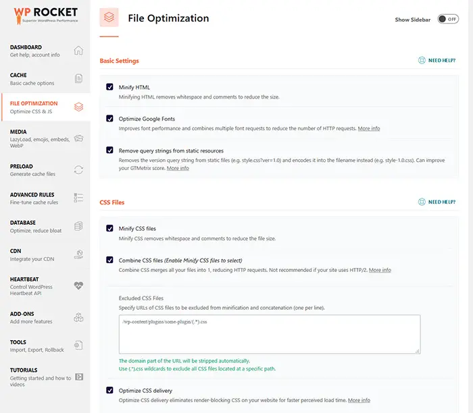Open the Heartbeat menu item
Screen dimensions: 473x413
46,286
